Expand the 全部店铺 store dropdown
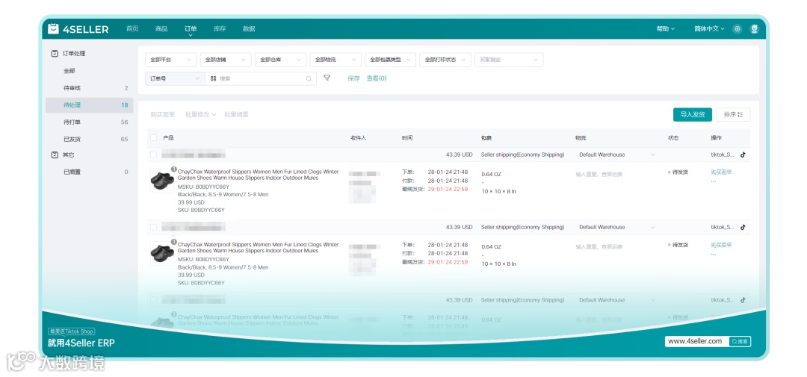Screen dimensions: 807x377 (x=226, y=60)
